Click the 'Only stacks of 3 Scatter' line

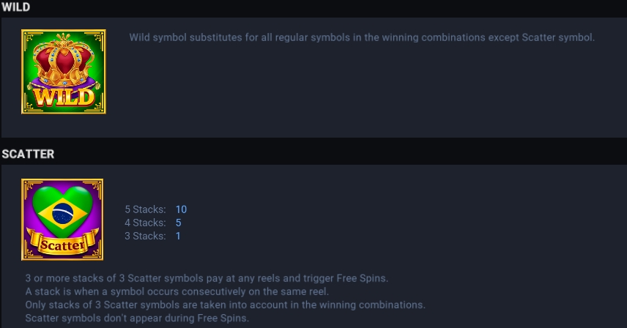click(225, 305)
